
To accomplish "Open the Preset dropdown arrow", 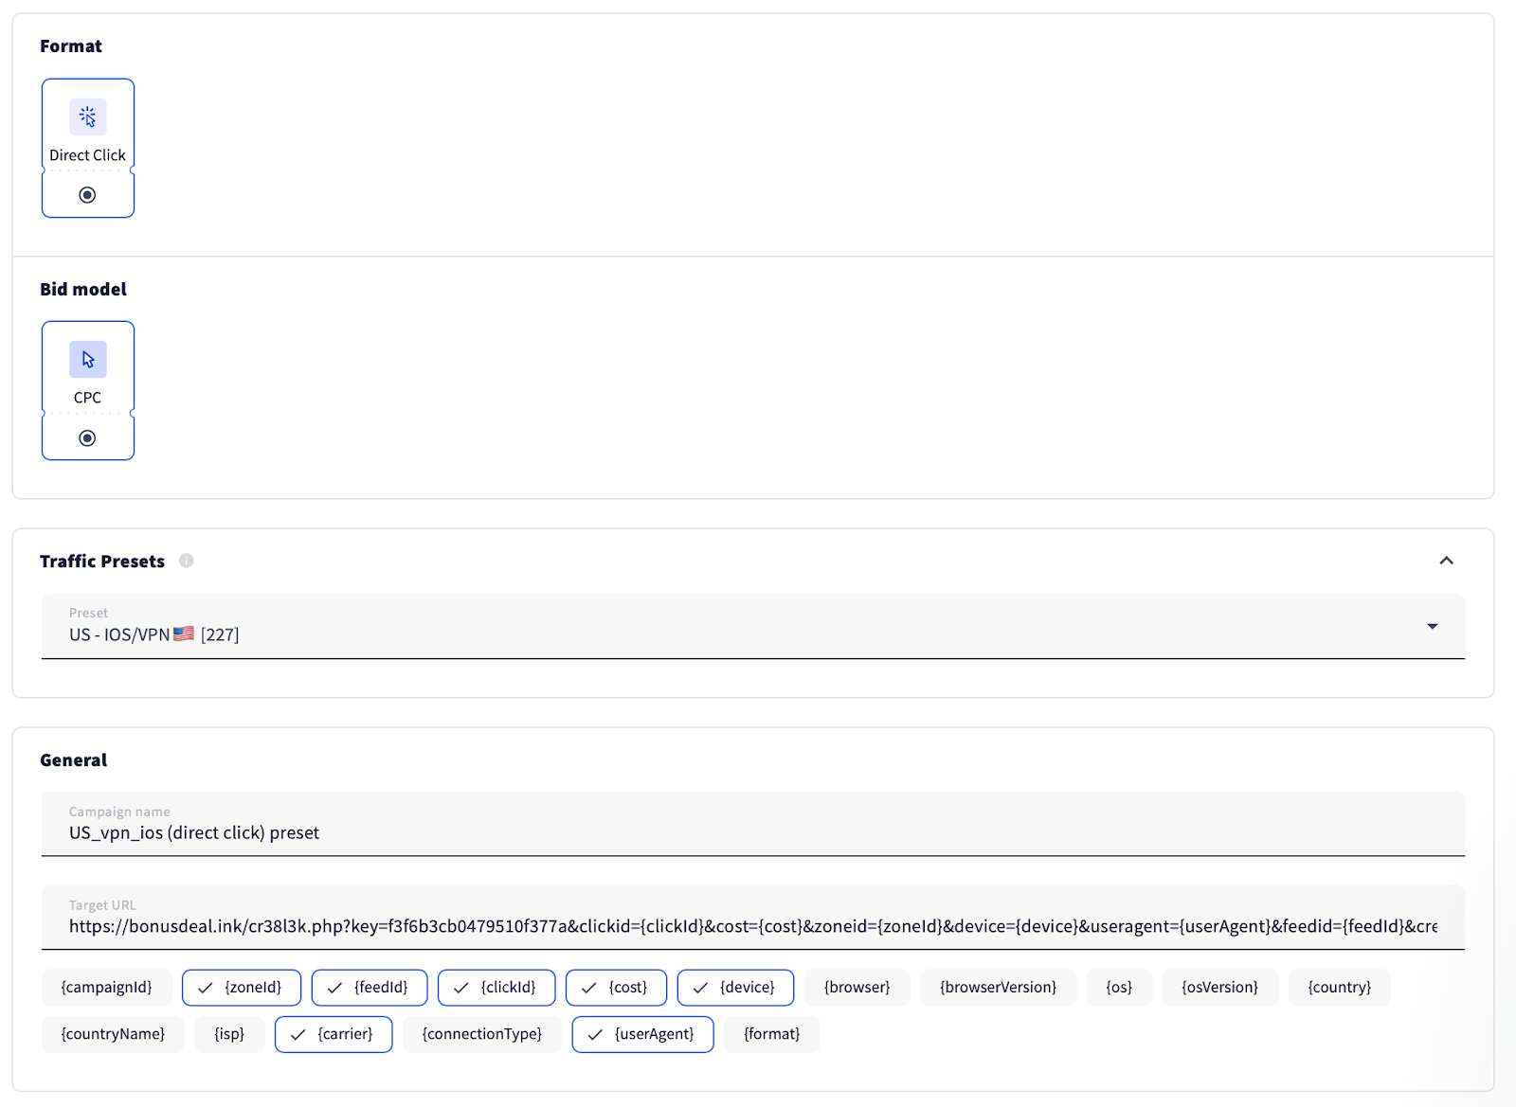I will pyautogui.click(x=1432, y=626).
